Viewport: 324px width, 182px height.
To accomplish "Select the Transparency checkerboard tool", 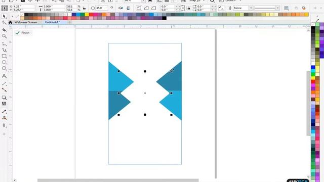I will [x=4, y=104].
